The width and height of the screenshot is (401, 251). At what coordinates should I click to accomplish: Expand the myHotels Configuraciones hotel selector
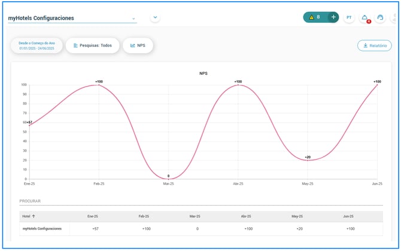click(x=72, y=18)
